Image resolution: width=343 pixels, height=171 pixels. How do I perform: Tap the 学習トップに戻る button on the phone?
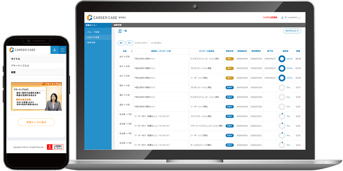click(36, 122)
